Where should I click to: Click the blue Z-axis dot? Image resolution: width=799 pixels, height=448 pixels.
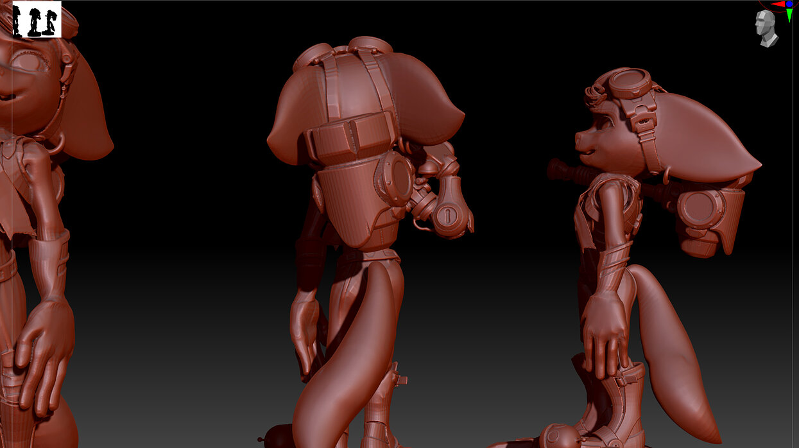pos(789,4)
